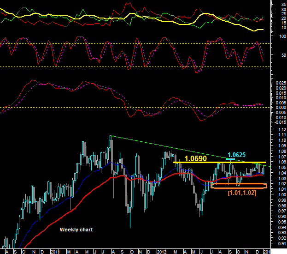Click the "35" ADX scale value
Image resolution: width=287 pixels, height=254 pixels.
(284, 5)
